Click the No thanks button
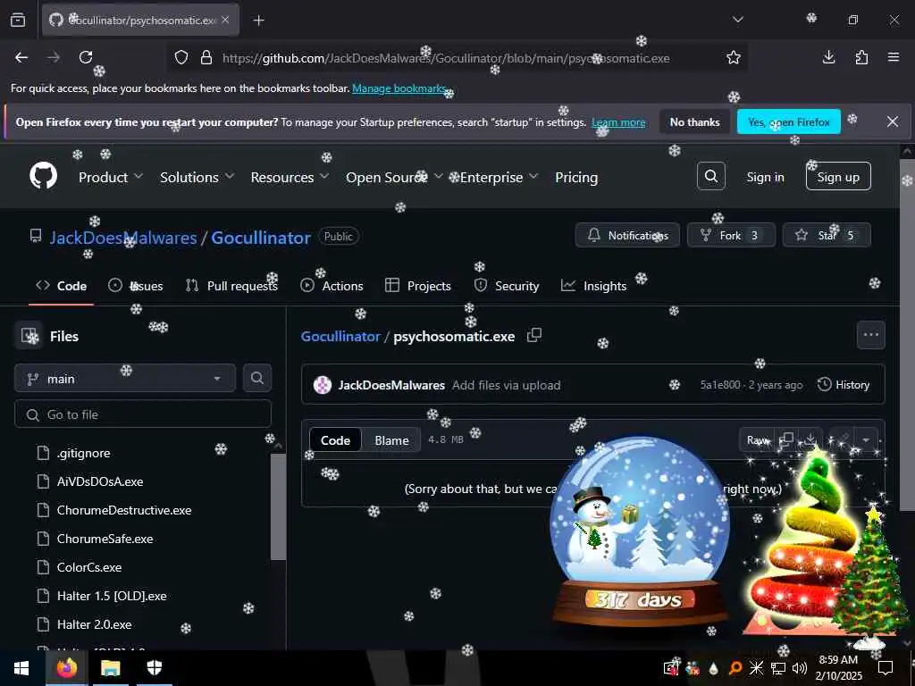Screen dimensions: 915x686 (694, 121)
